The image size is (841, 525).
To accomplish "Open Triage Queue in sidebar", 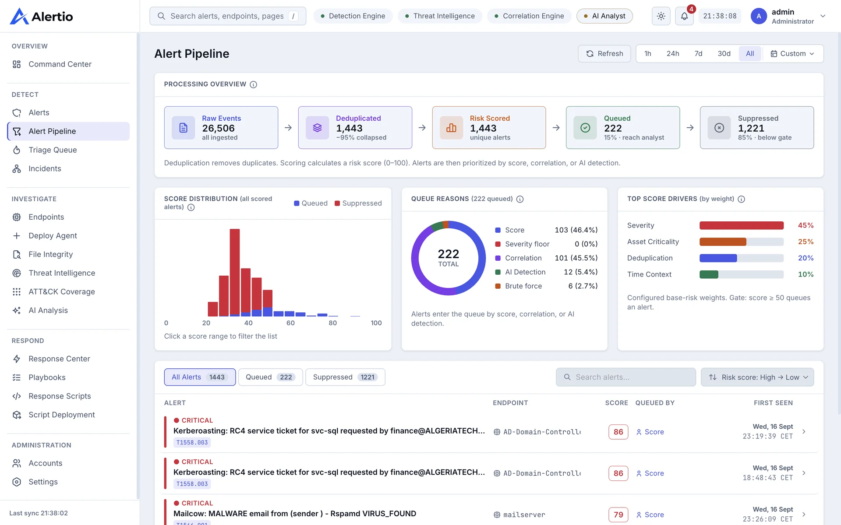I will point(68,150).
